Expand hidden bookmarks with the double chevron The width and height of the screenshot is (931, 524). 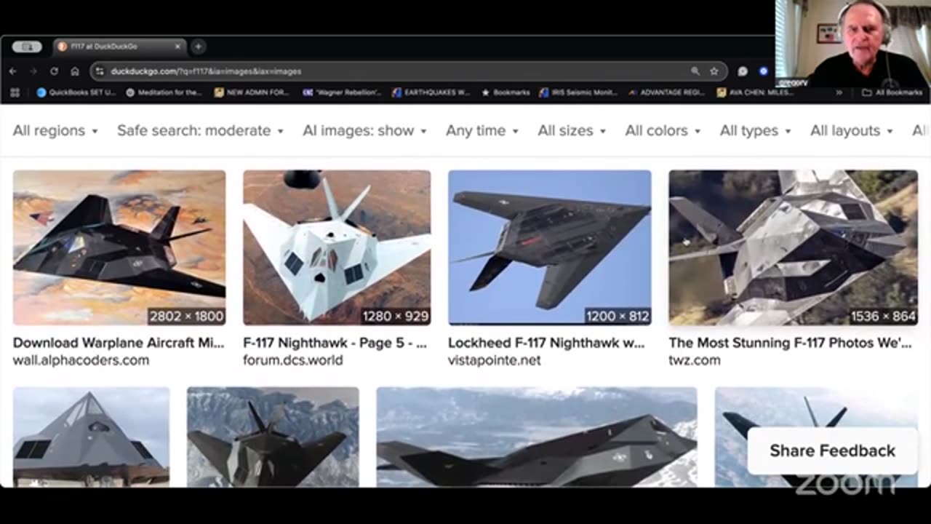coord(839,92)
